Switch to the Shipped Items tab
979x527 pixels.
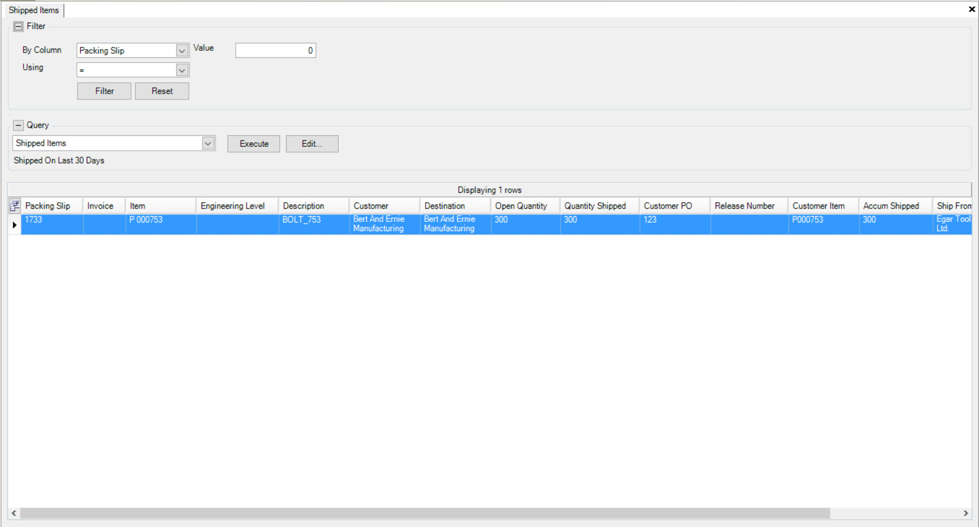[34, 10]
